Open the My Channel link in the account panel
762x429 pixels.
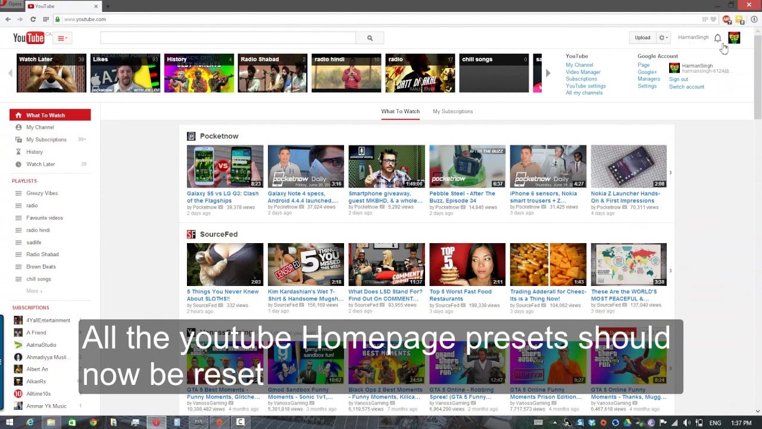[579, 65]
